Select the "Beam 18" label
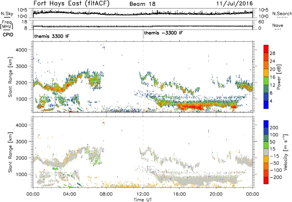This screenshot has height=202, width=292. pyautogui.click(x=142, y=4)
